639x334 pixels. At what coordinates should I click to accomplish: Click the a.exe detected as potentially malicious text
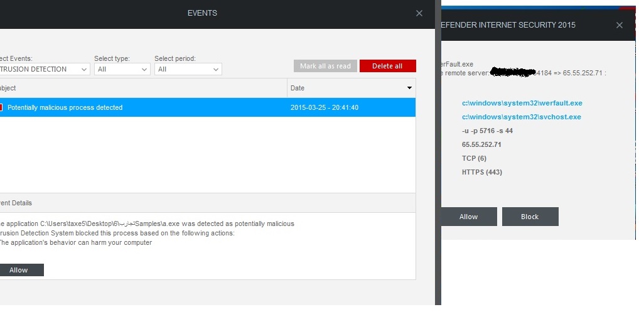(x=147, y=224)
